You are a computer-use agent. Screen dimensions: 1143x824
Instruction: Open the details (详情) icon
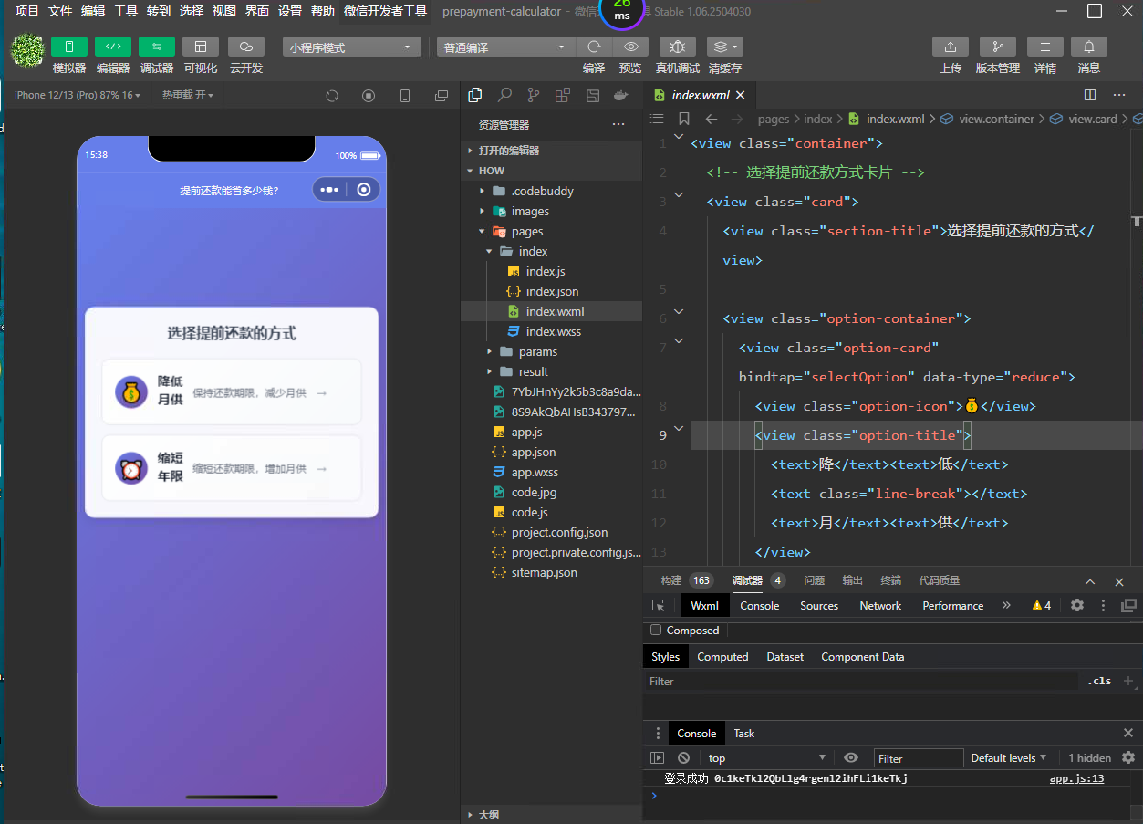[x=1045, y=47]
